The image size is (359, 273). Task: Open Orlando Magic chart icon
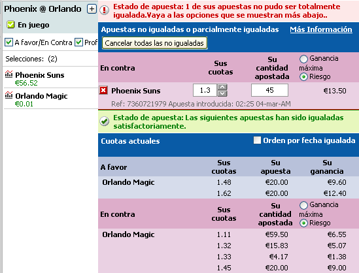(x=9, y=95)
